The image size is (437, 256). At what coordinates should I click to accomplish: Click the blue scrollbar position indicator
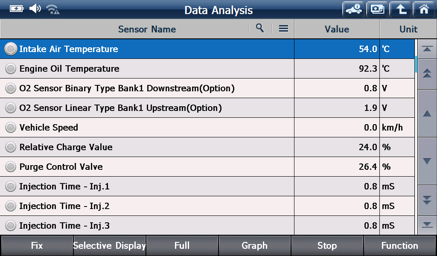[x=416, y=64]
